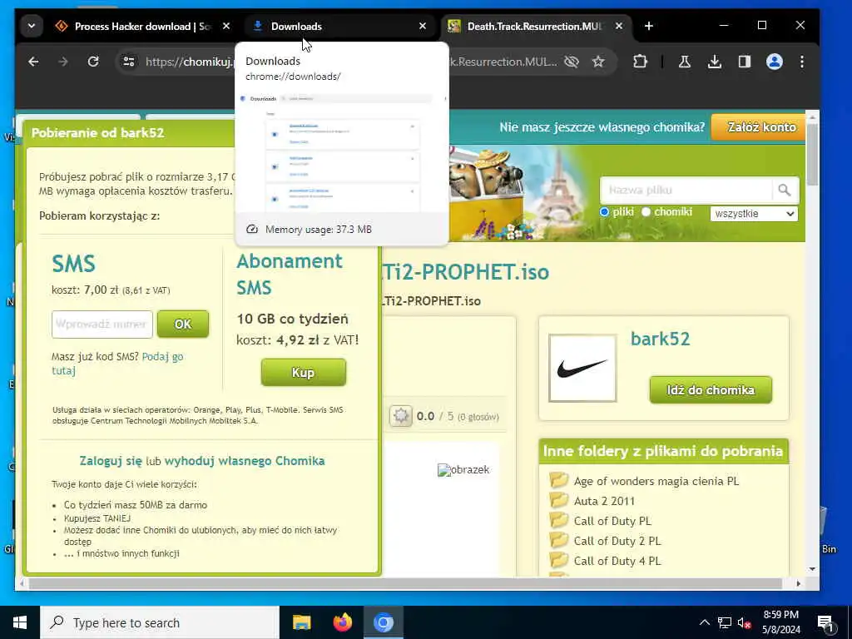Open the Chrome downloads toolbar icon

(715, 62)
